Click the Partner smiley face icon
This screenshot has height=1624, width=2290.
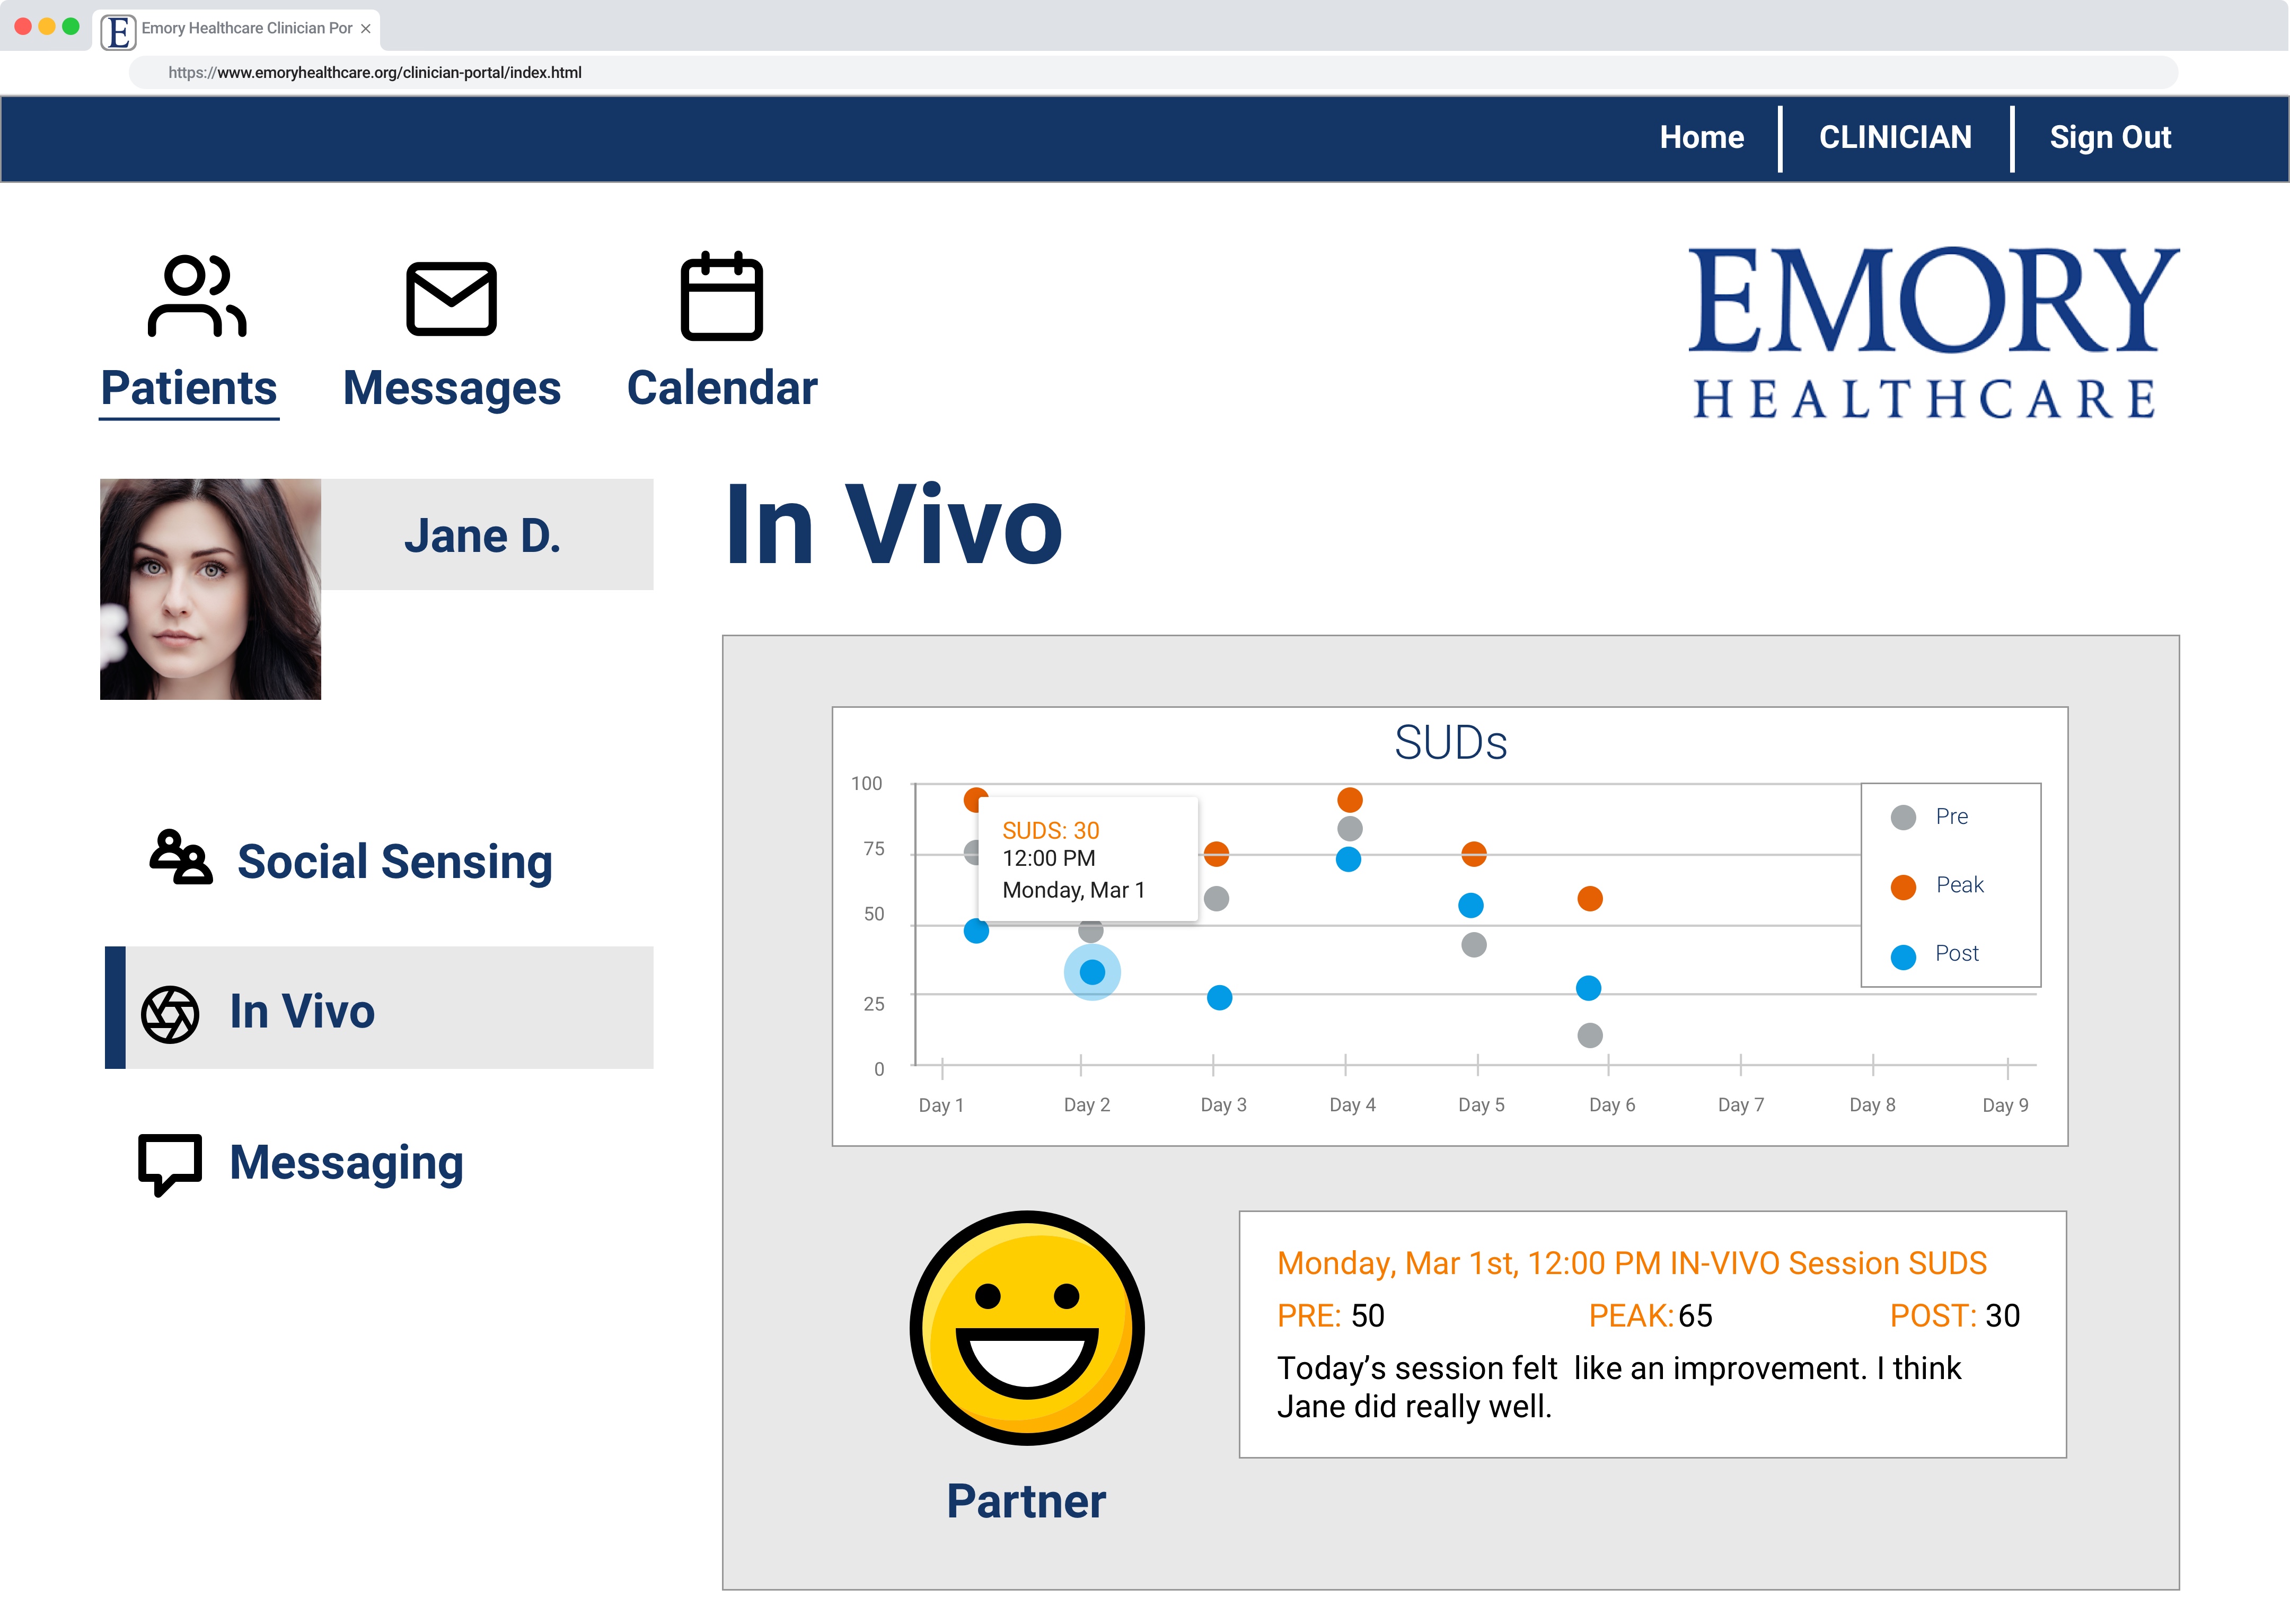pos(1027,1328)
